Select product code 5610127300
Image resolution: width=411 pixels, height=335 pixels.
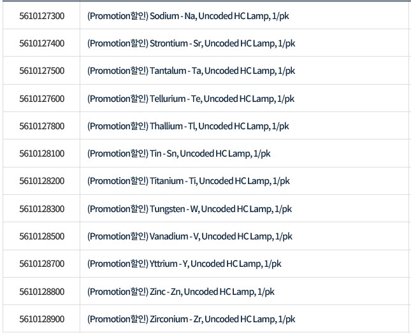pyautogui.click(x=42, y=15)
